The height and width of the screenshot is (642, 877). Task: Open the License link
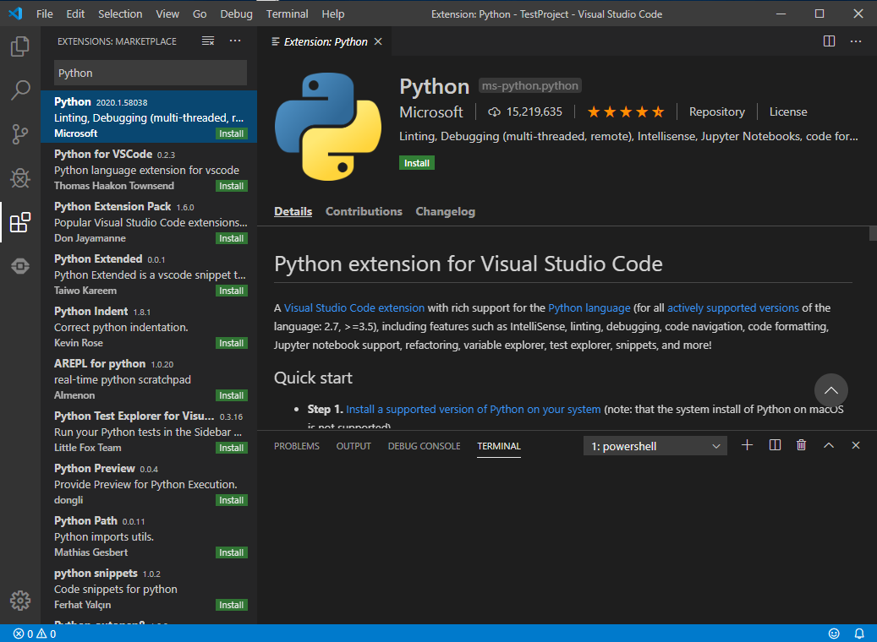pyautogui.click(x=788, y=112)
